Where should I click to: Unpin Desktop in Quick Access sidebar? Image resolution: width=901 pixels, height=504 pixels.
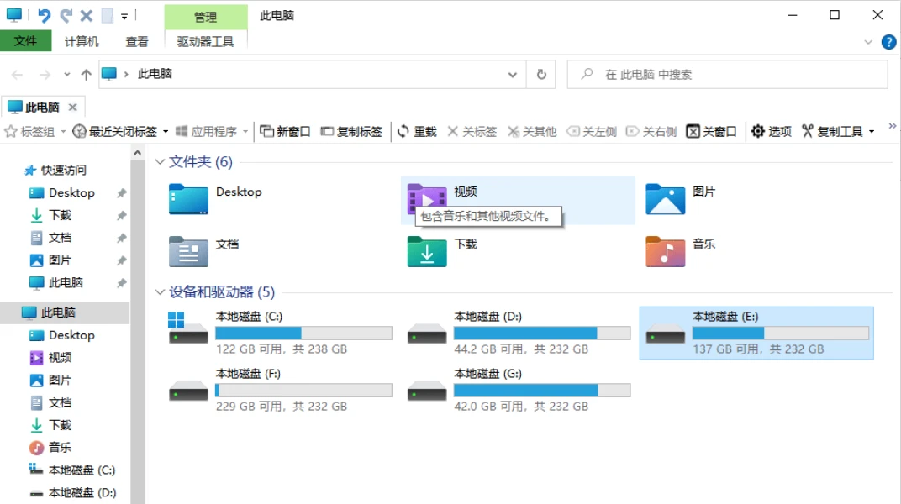[121, 193]
